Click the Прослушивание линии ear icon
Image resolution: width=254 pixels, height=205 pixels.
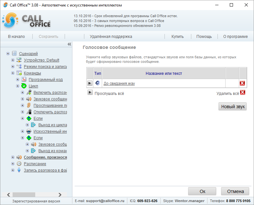[x=29, y=105]
